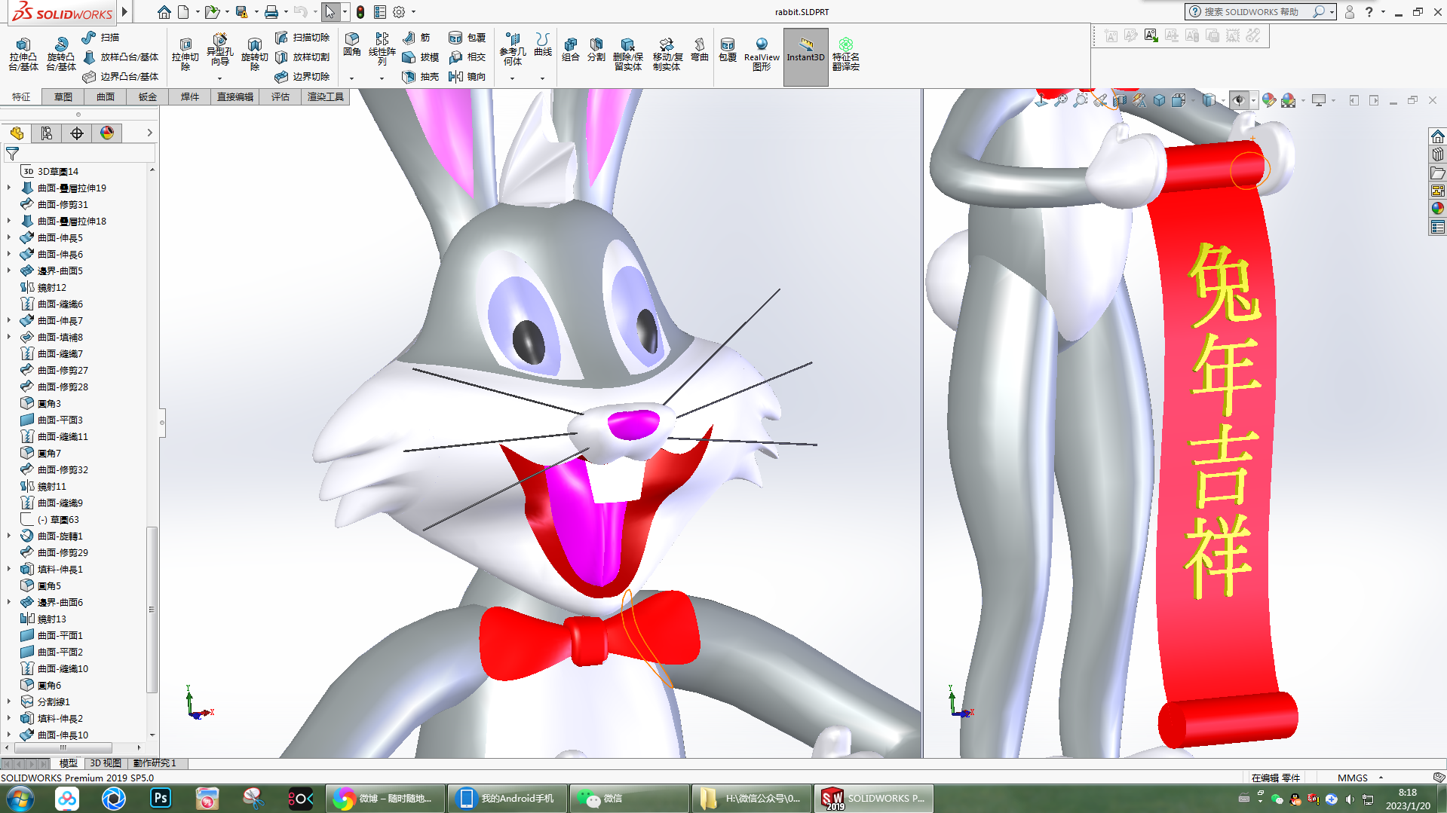Expand the 分割線1 tree node
The height and width of the screenshot is (813, 1447).
coord(9,702)
